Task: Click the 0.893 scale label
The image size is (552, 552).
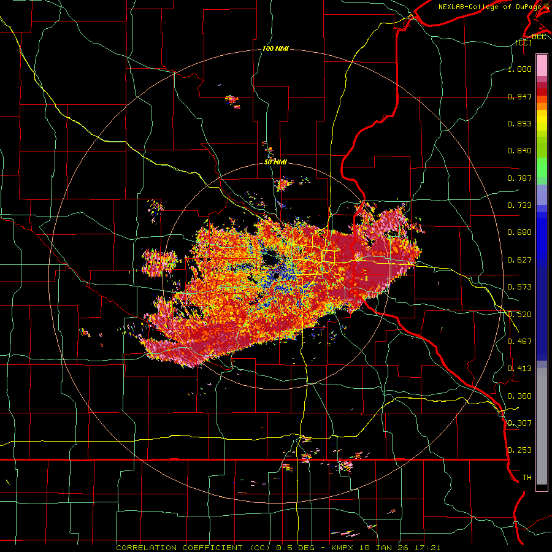Action: (x=519, y=123)
